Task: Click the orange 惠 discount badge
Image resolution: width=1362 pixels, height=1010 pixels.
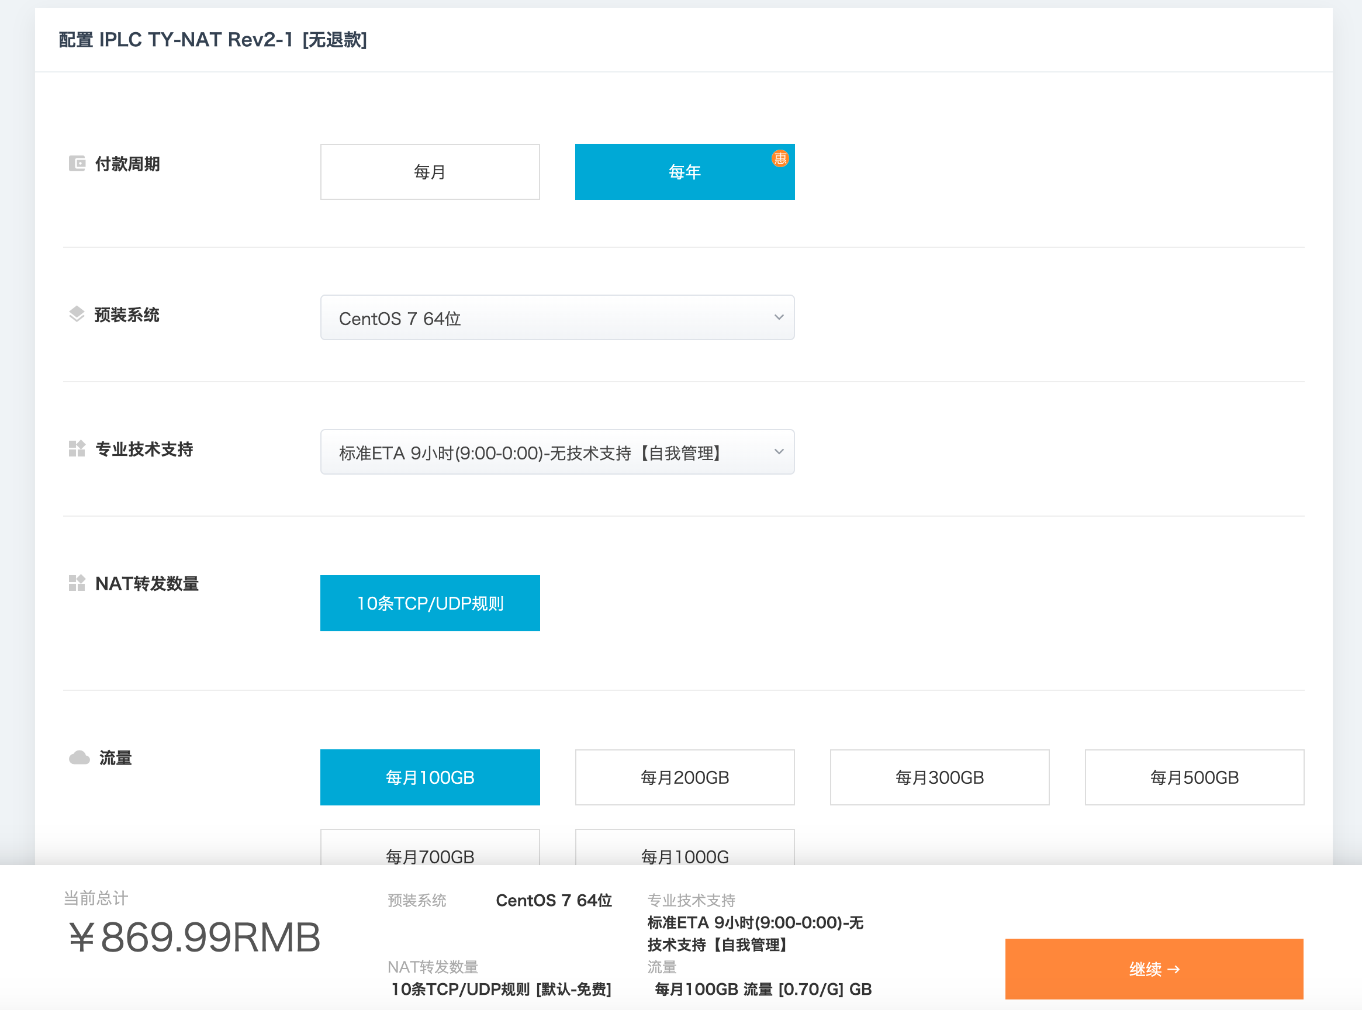Action: click(x=780, y=158)
